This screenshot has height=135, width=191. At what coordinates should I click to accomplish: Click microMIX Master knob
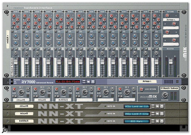coord(165,95)
